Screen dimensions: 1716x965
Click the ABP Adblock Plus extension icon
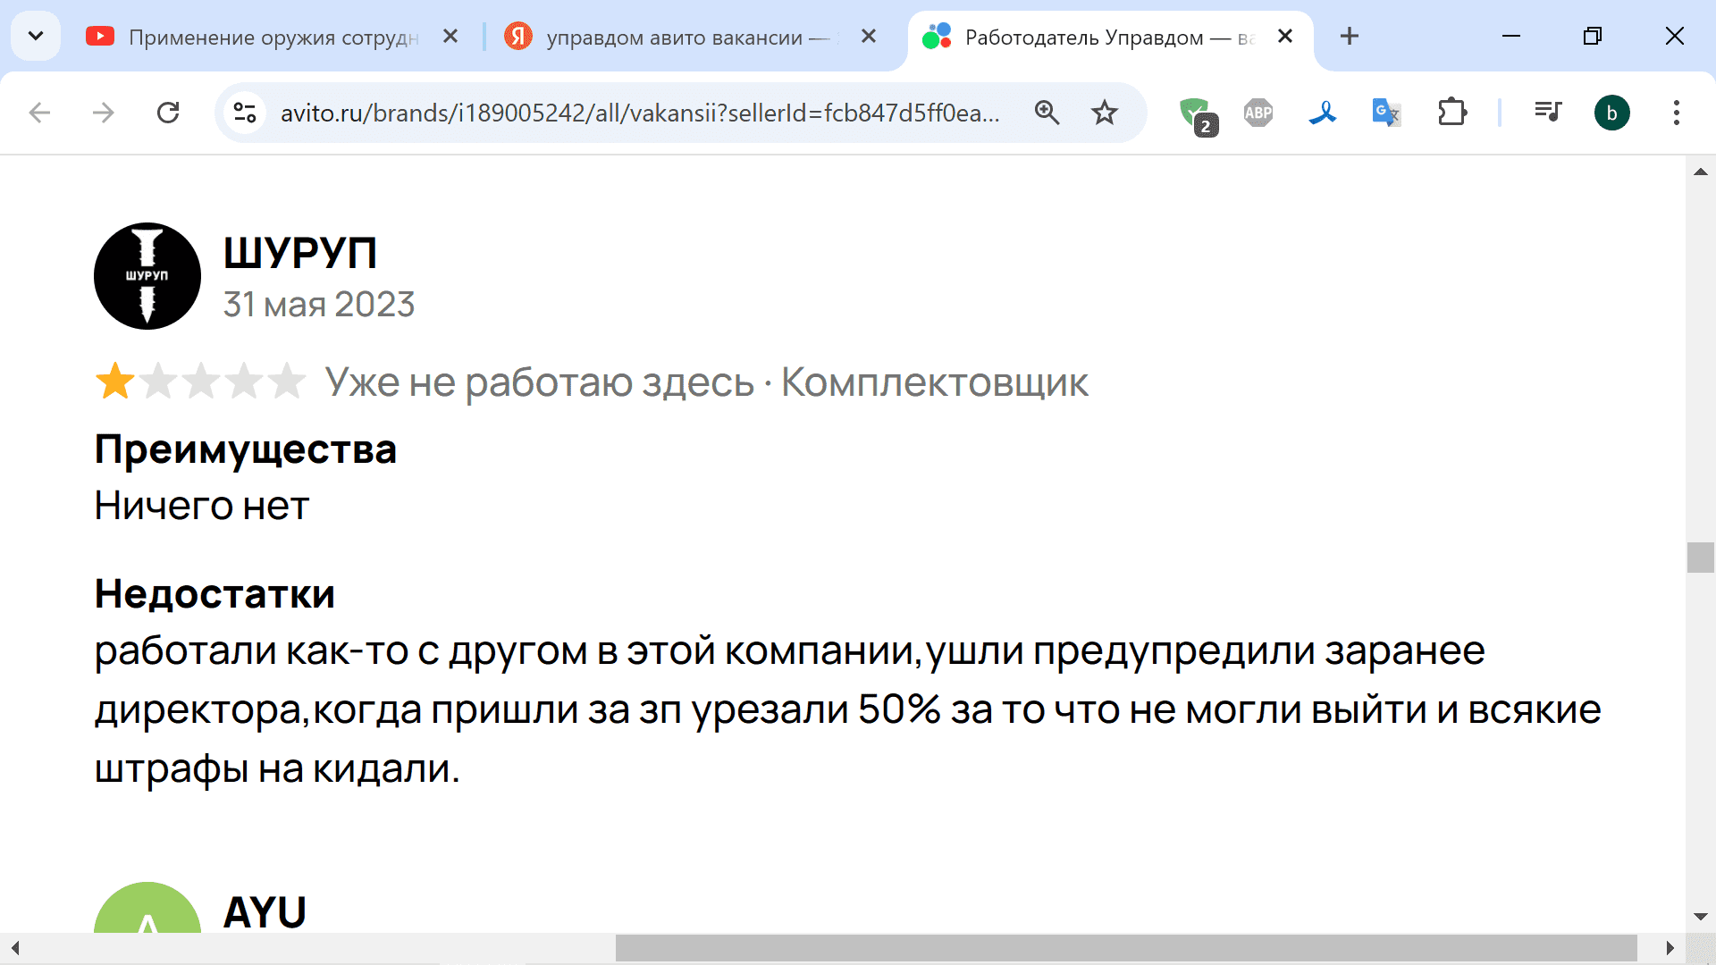[x=1258, y=113]
